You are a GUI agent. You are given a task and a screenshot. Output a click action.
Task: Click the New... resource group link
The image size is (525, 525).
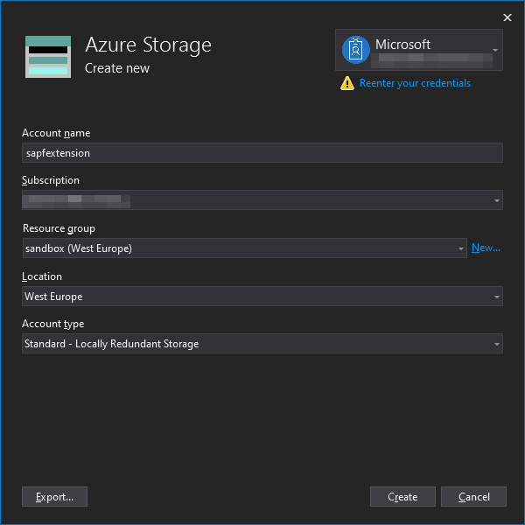[486, 248]
